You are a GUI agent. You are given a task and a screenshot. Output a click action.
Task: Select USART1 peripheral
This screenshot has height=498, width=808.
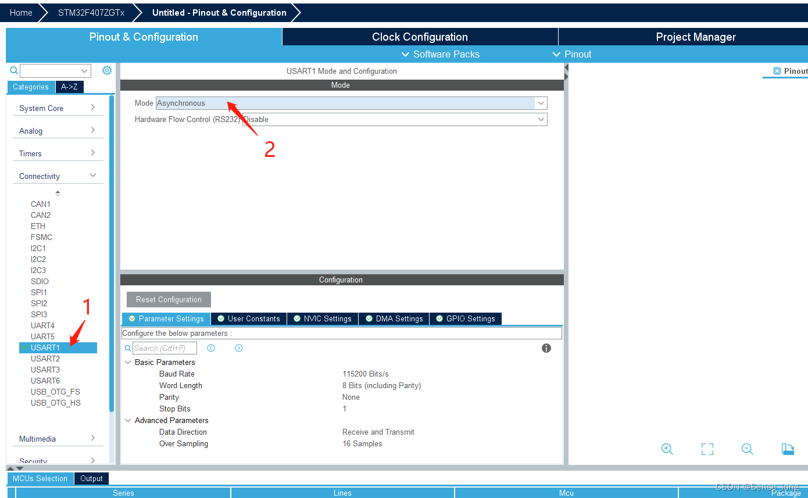point(58,347)
